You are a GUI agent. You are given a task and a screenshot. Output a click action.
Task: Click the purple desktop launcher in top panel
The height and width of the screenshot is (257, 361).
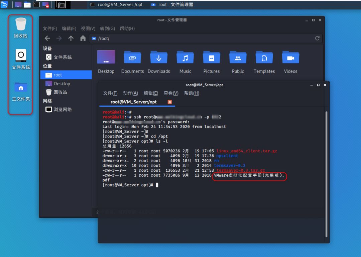point(18,5)
